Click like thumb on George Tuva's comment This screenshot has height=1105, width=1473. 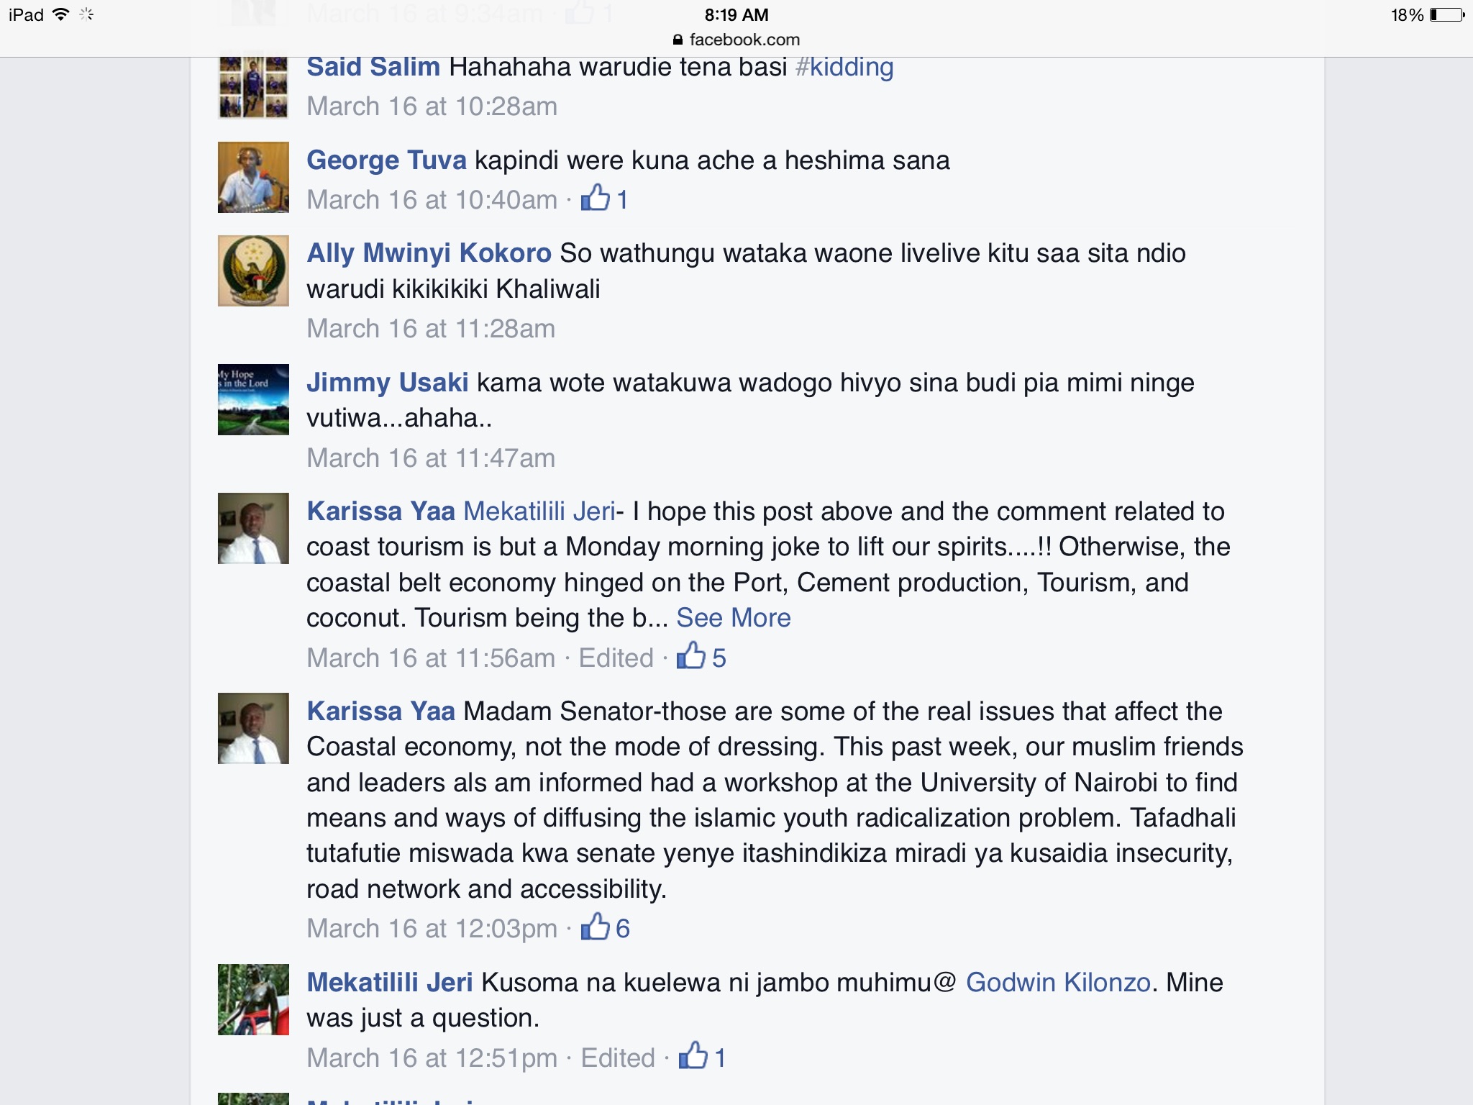(596, 198)
